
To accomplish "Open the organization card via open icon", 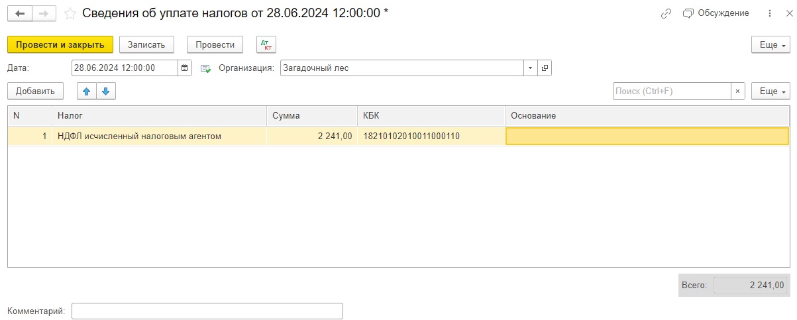I will click(x=545, y=68).
